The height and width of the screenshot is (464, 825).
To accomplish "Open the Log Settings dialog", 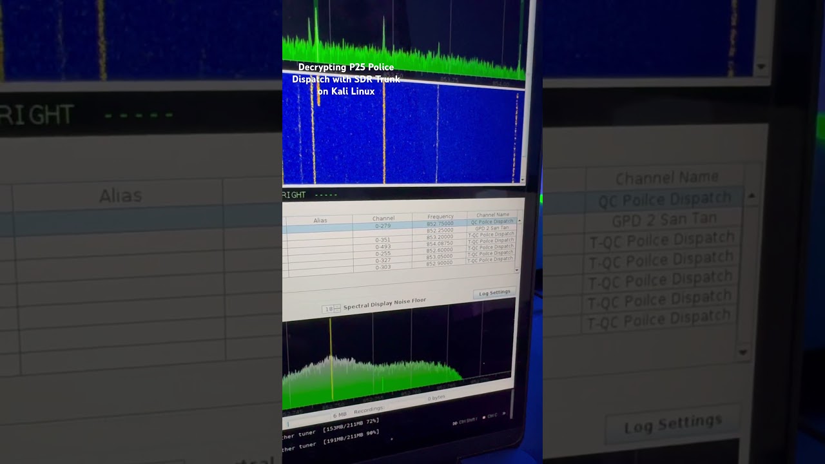I will 495,293.
